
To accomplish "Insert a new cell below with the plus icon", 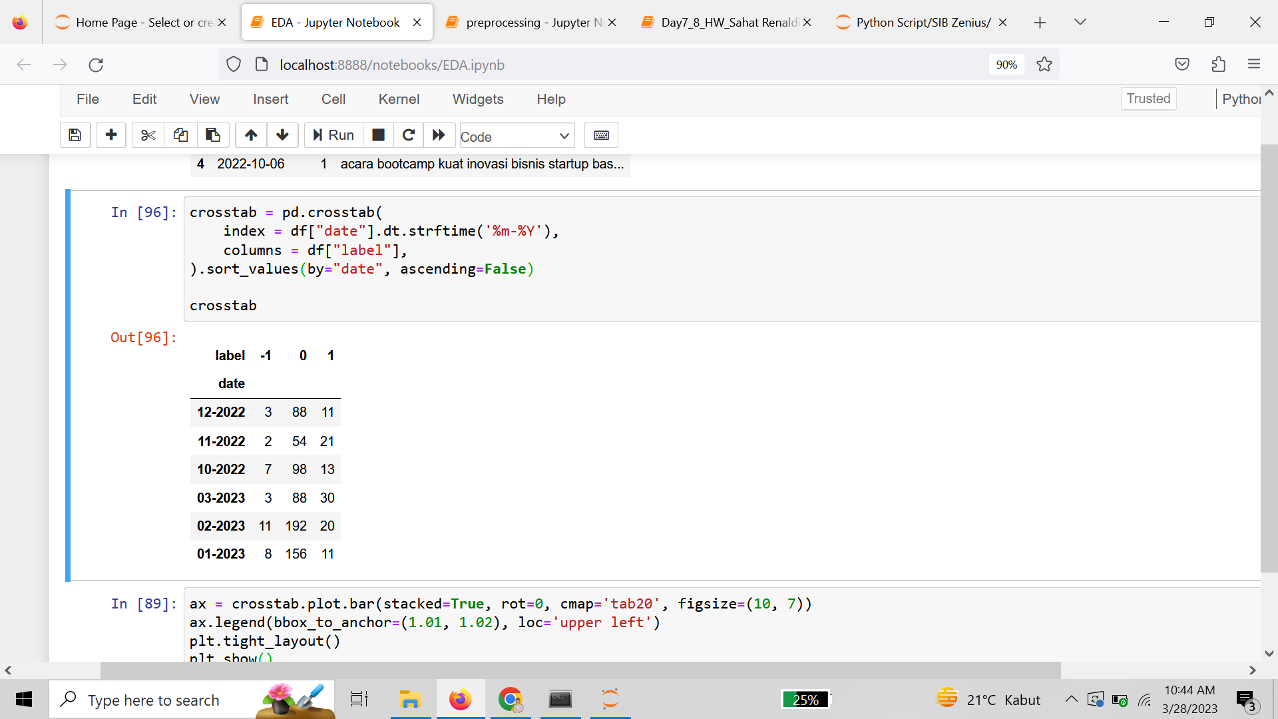I will (111, 135).
